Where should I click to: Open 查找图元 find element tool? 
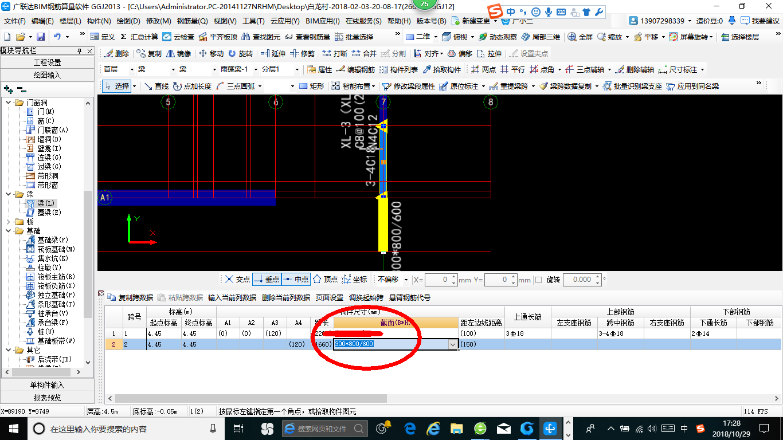pyautogui.click(x=261, y=37)
